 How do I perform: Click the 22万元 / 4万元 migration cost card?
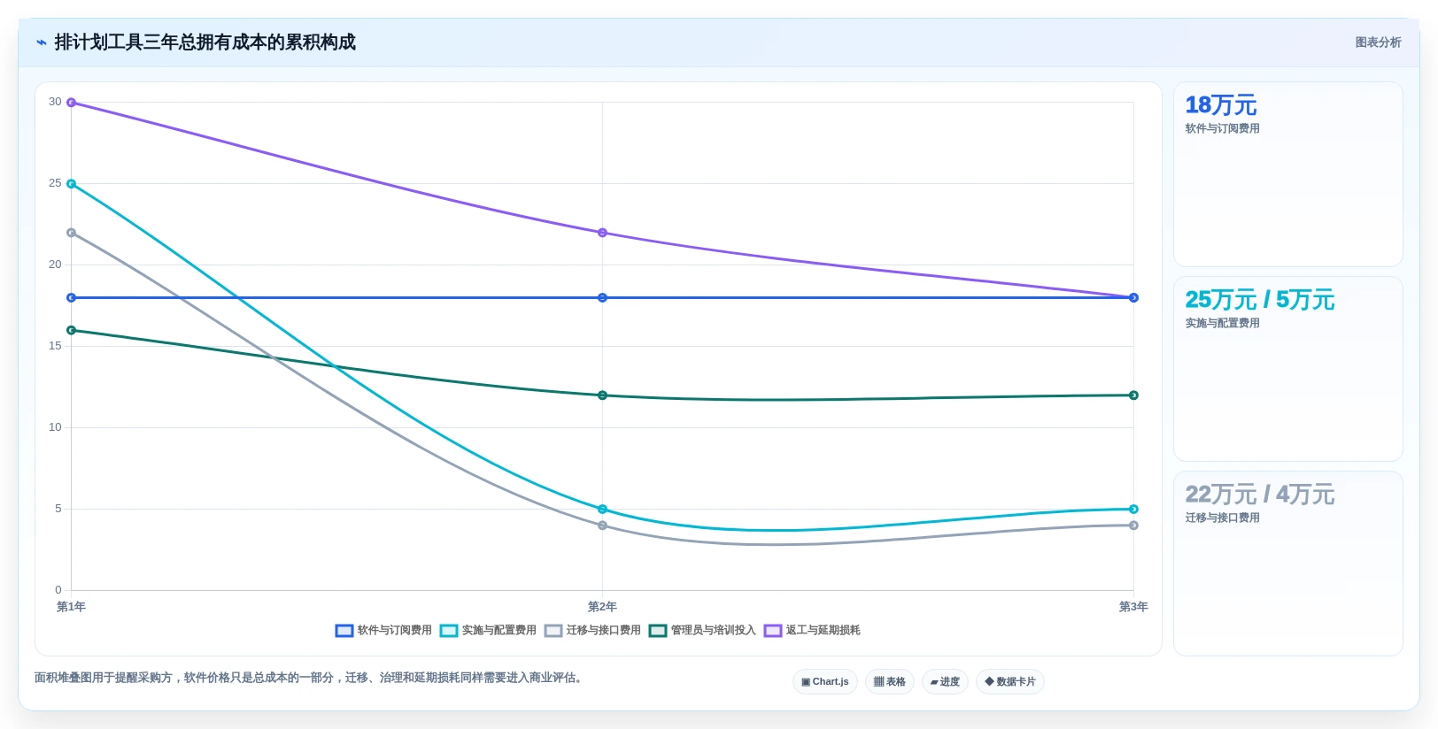pos(1288,564)
